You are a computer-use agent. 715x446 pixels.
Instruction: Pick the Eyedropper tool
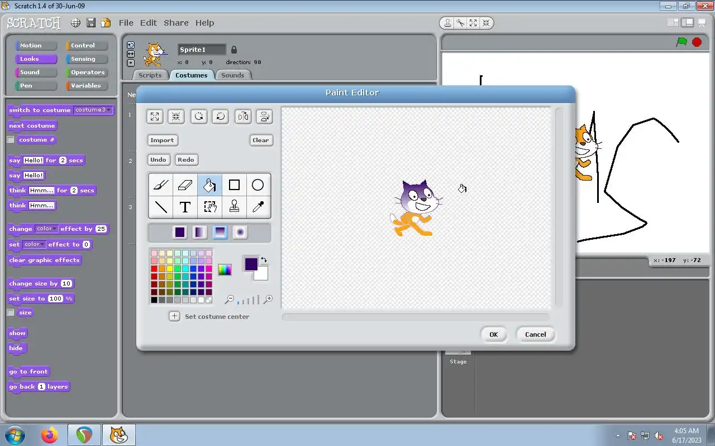258,207
